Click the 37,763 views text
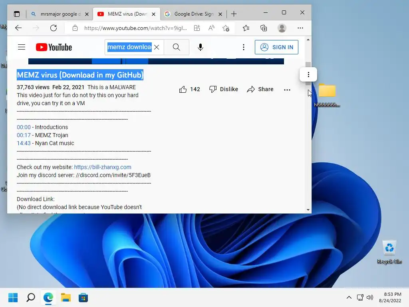The height and width of the screenshot is (307, 409). (x=33, y=87)
